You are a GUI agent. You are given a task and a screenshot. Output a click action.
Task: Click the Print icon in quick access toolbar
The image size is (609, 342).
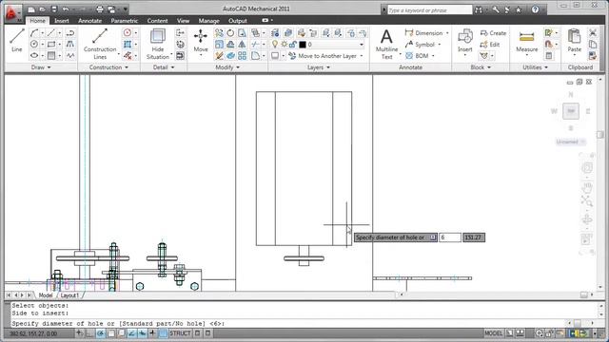pyautogui.click(x=100, y=9)
